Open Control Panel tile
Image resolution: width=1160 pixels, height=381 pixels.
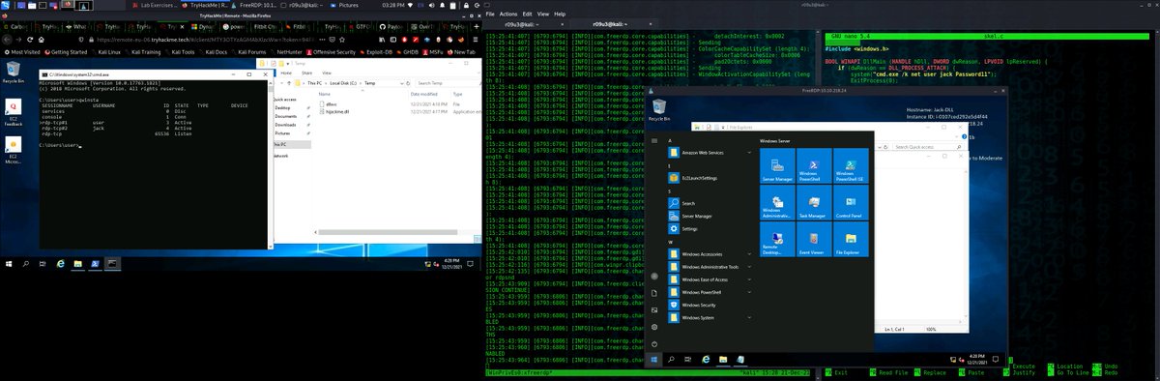click(852, 202)
